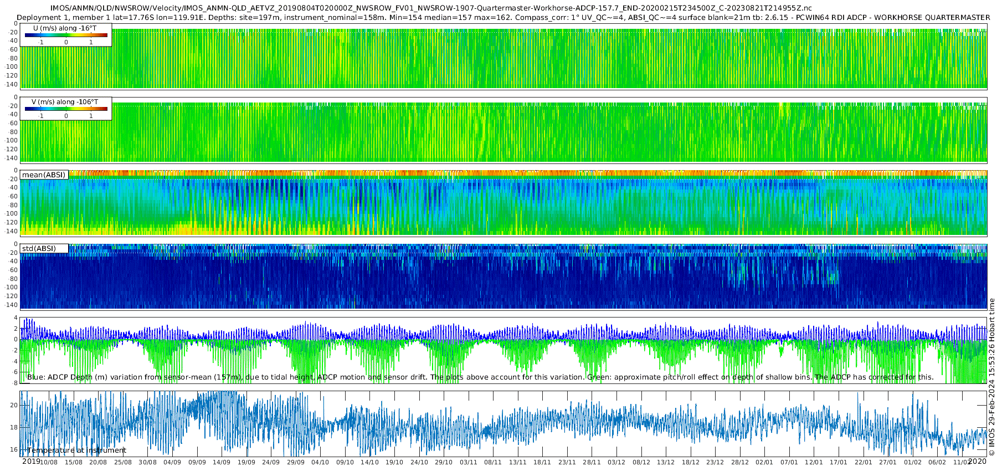The height and width of the screenshot is (471, 997).
Task: Click the '23/12' date tick
Action: pyautogui.click(x=715, y=462)
